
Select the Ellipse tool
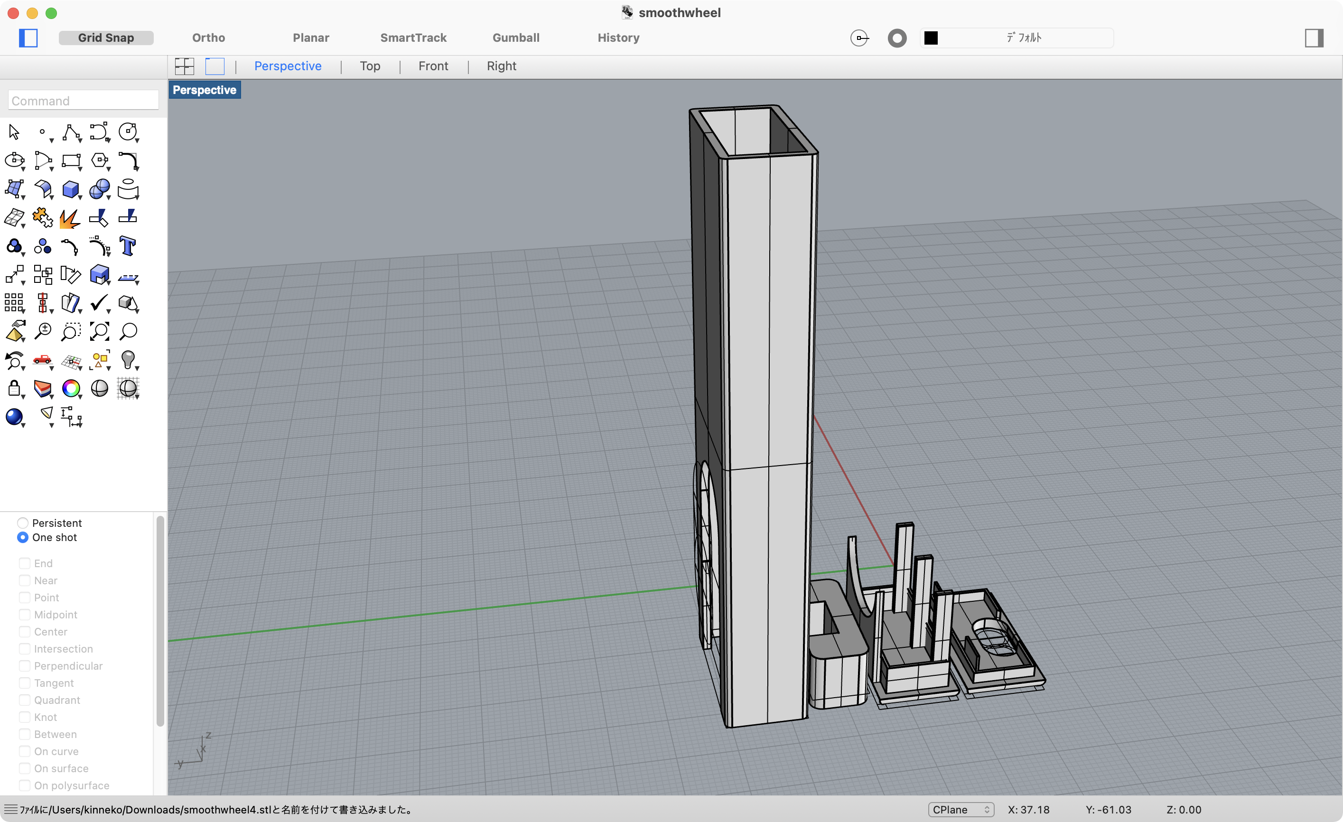tap(14, 160)
